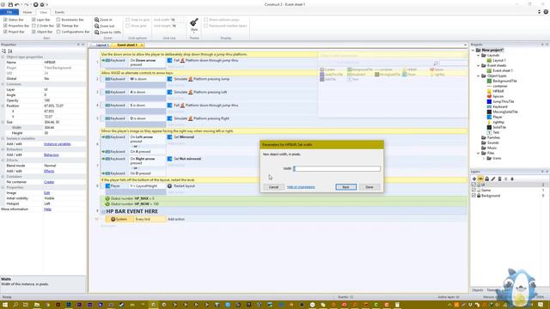The image size is (550, 309).
Task: Collapse the Position property group
Action: click(x=3, y=106)
